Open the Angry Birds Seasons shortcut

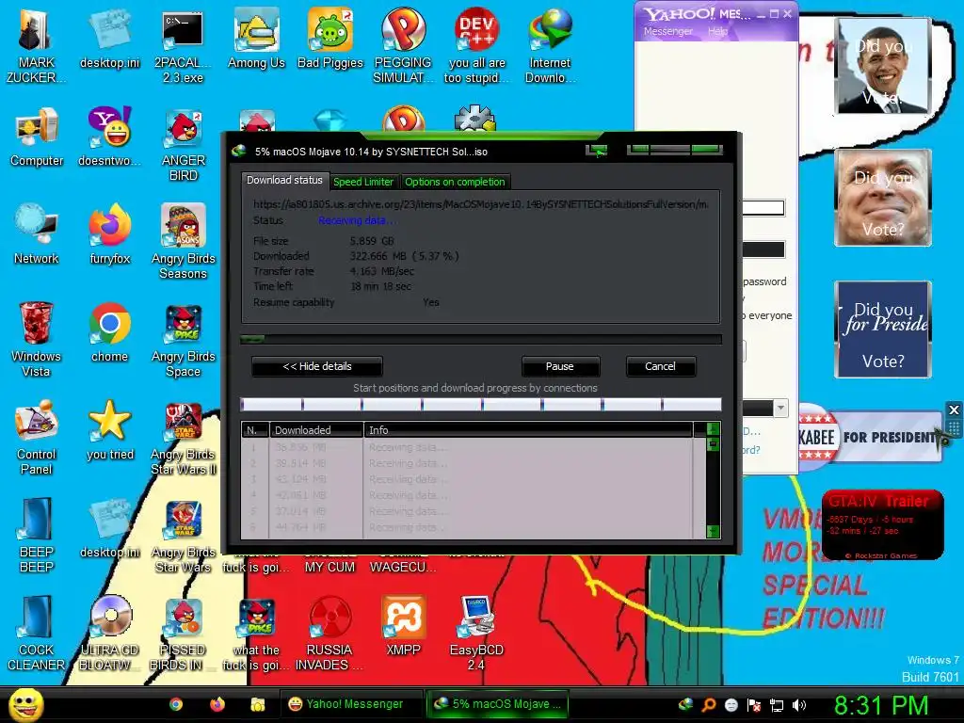pos(184,241)
